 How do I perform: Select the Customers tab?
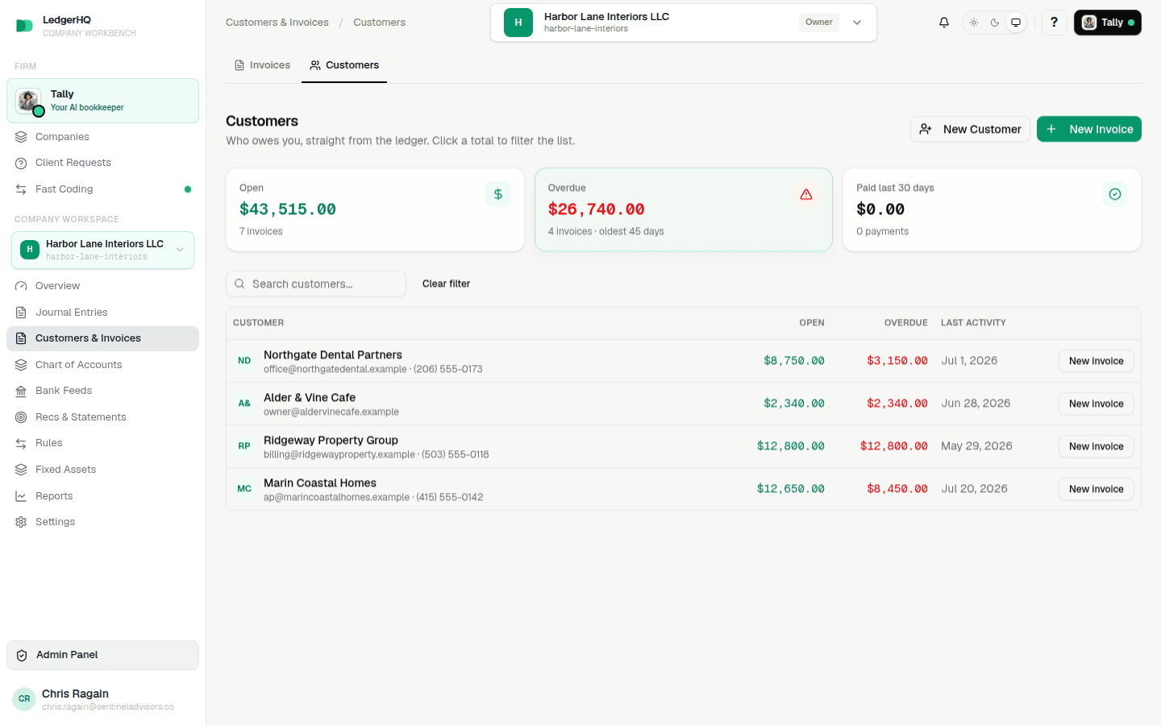pos(344,65)
